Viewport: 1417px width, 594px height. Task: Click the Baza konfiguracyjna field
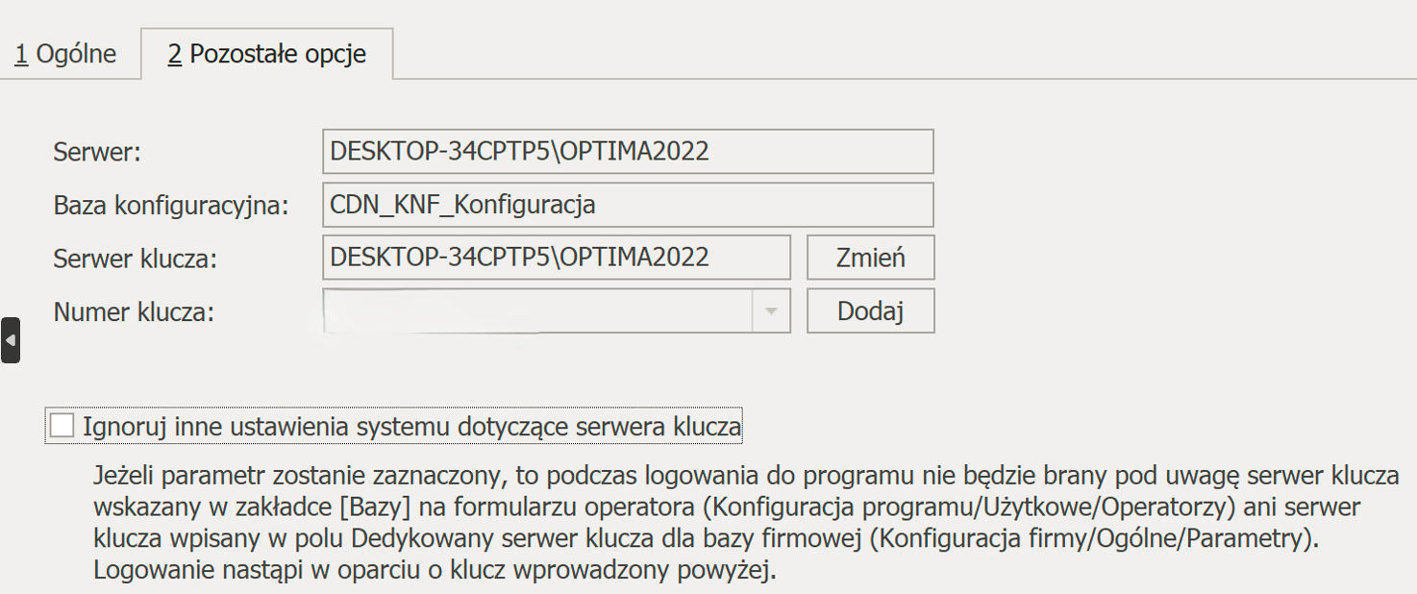coord(627,205)
